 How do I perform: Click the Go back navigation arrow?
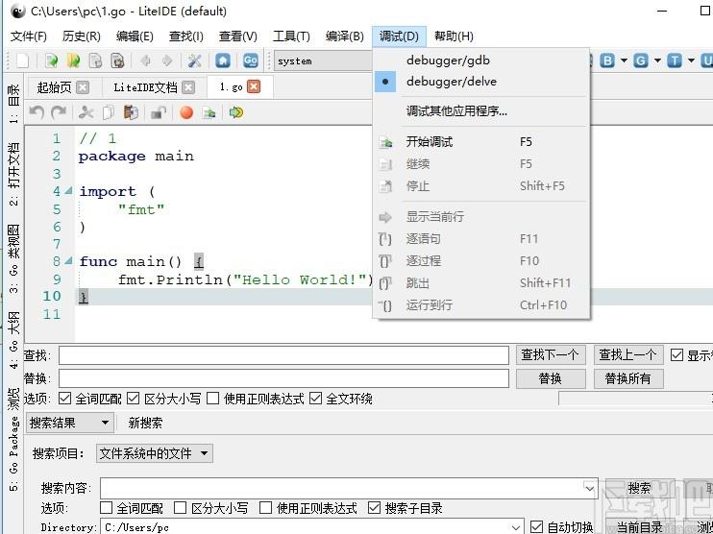[x=146, y=61]
